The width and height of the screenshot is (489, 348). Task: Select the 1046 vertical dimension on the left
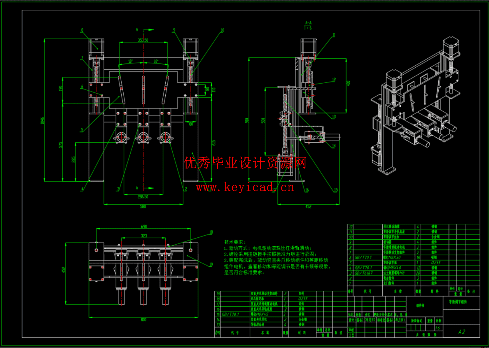[x=43, y=120]
